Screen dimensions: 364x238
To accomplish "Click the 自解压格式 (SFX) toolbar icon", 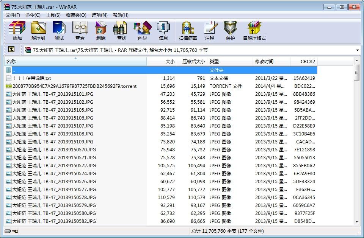I will [x=254, y=30].
